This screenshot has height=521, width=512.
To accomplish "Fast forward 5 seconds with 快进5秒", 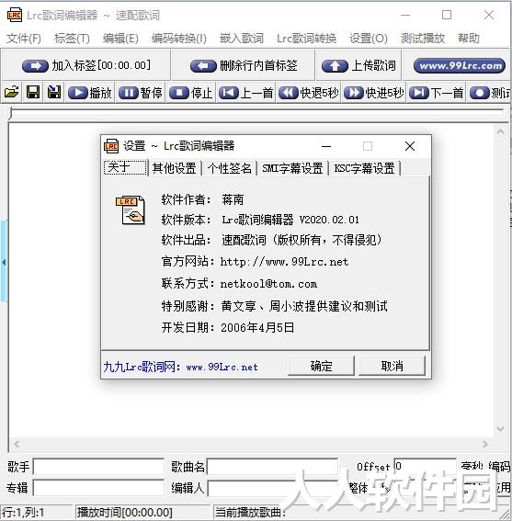I will (374, 93).
